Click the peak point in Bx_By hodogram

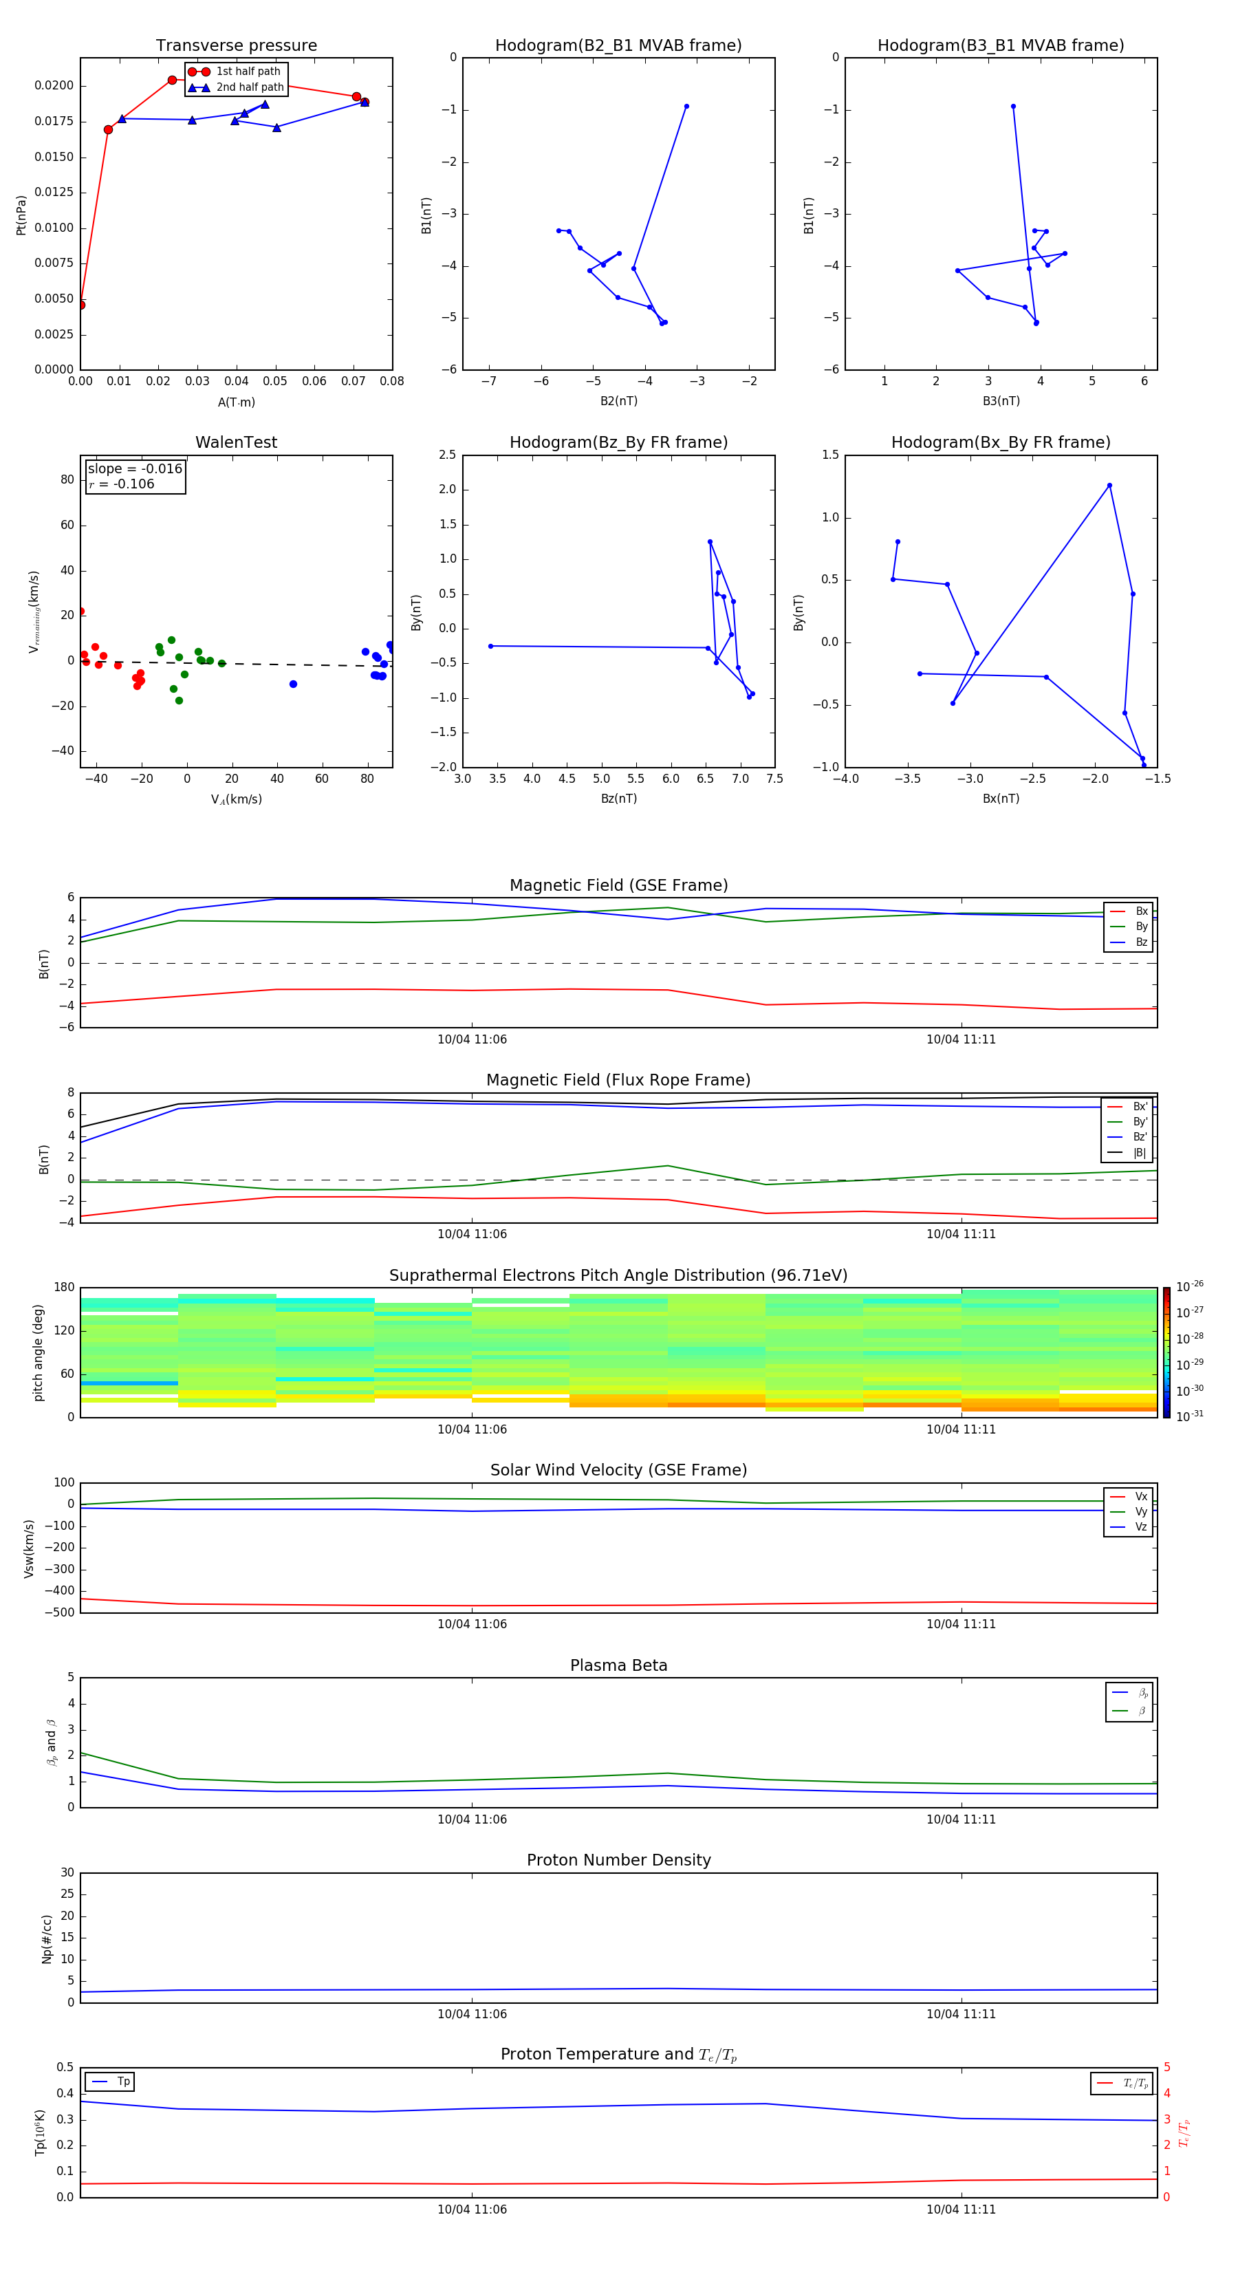1109,486
